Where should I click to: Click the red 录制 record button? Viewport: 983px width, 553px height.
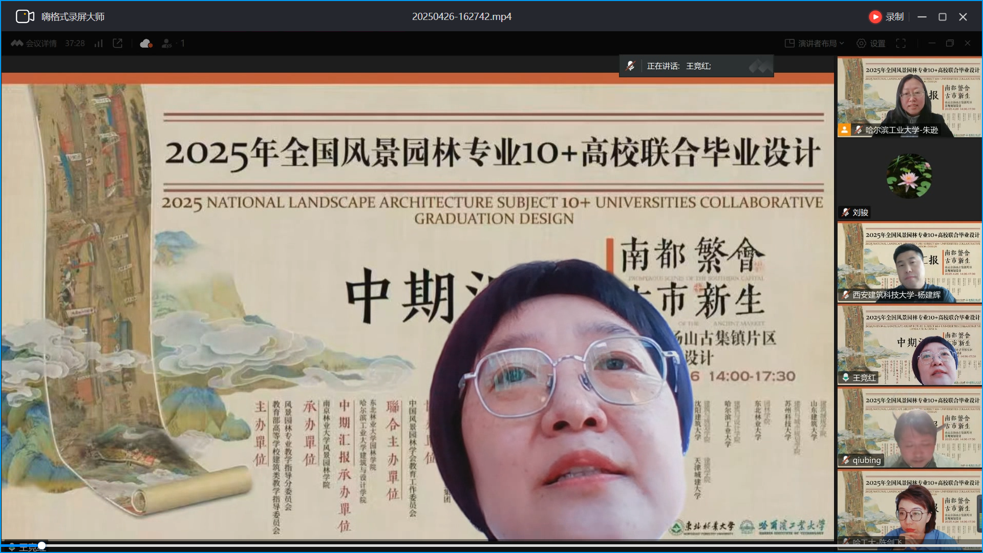pos(875,17)
